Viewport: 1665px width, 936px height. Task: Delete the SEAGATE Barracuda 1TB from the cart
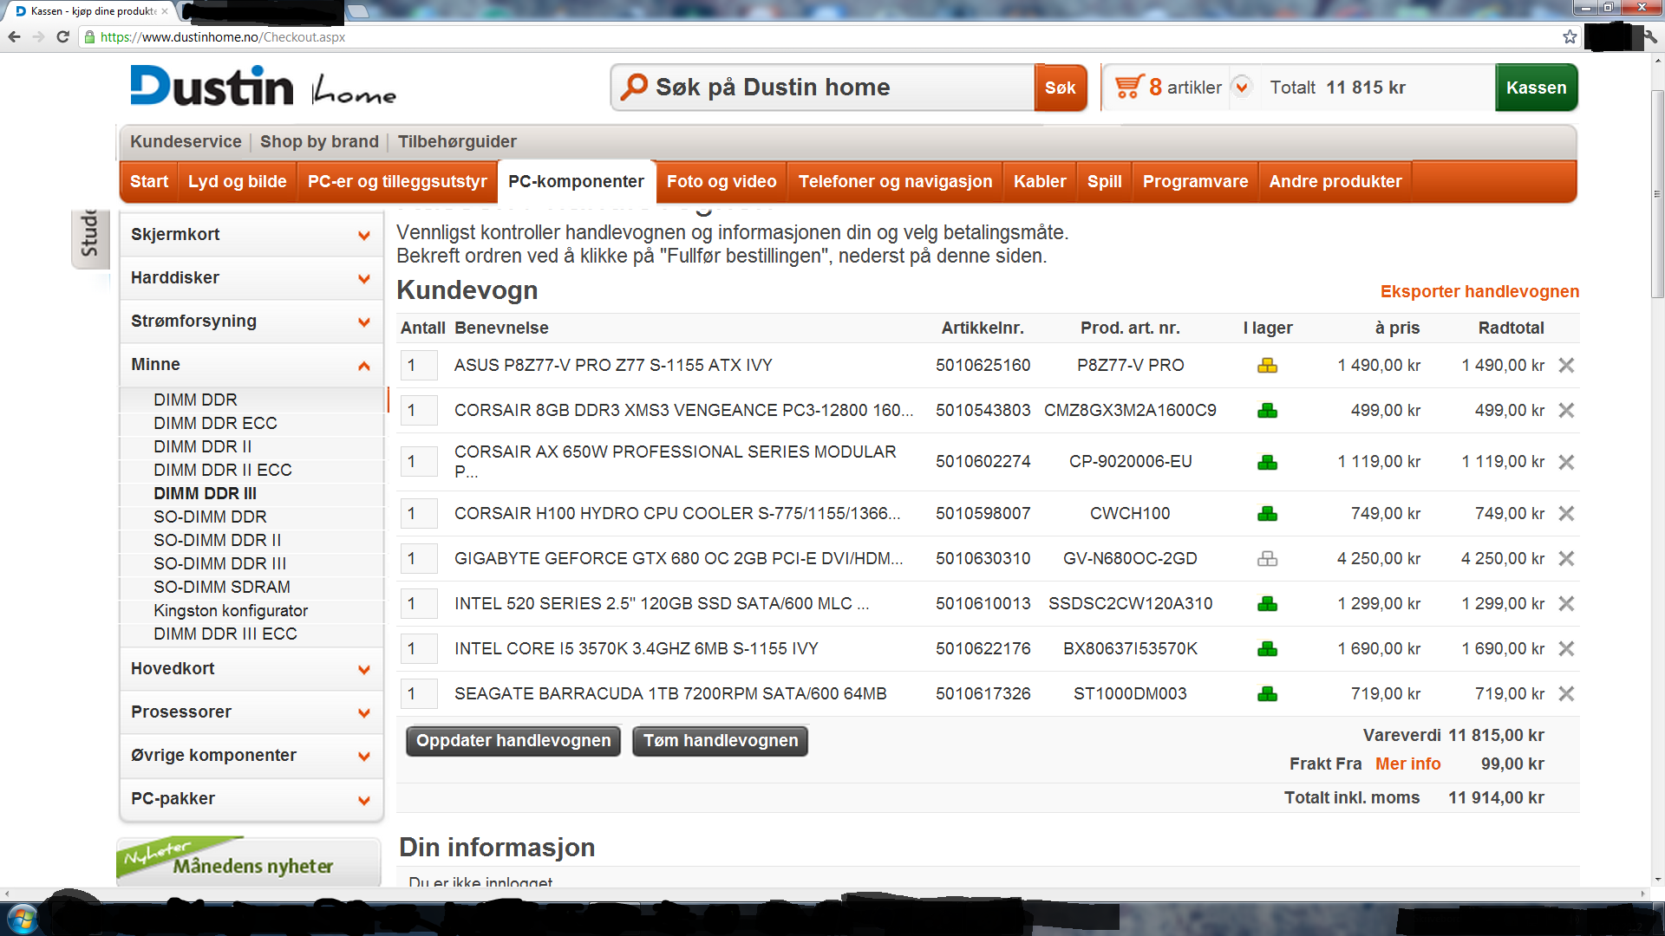pos(1566,694)
